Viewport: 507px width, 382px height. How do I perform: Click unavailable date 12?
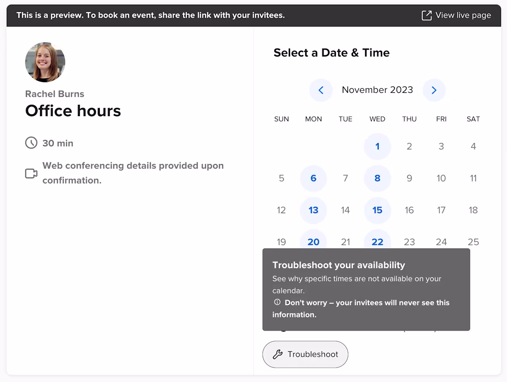(281, 210)
